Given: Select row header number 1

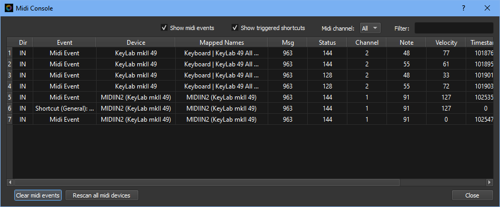Looking at the screenshot, I should tap(10, 53).
